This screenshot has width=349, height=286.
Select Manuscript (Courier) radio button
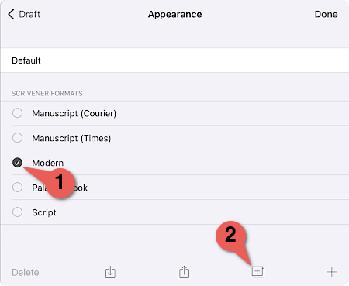(17, 113)
